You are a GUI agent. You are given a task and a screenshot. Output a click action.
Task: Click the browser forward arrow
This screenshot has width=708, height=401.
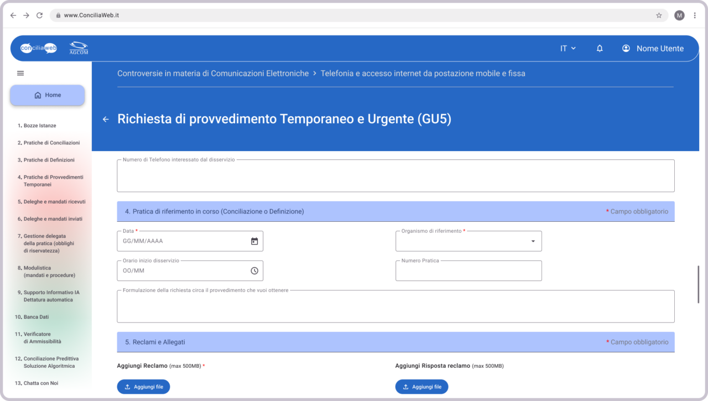(26, 15)
